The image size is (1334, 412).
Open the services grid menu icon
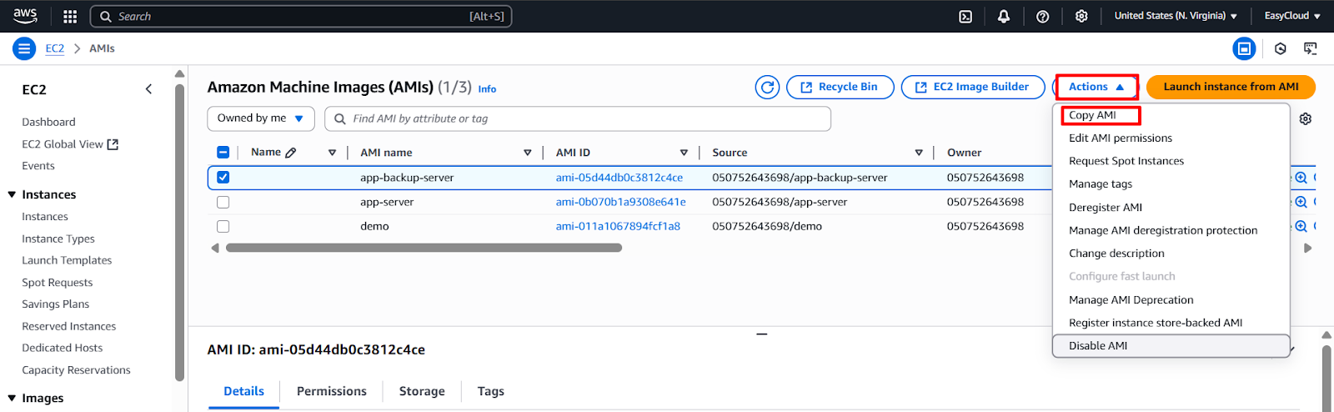pos(70,16)
